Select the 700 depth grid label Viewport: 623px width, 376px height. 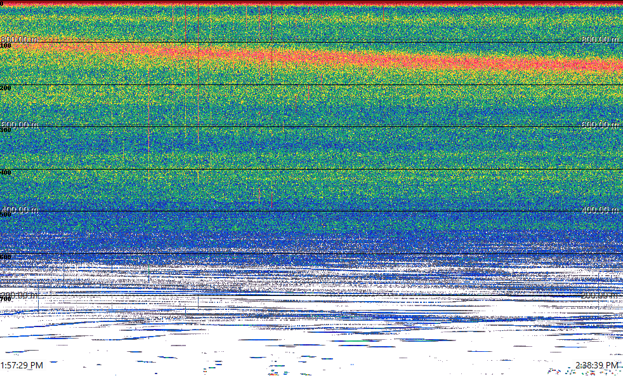pos(6,299)
